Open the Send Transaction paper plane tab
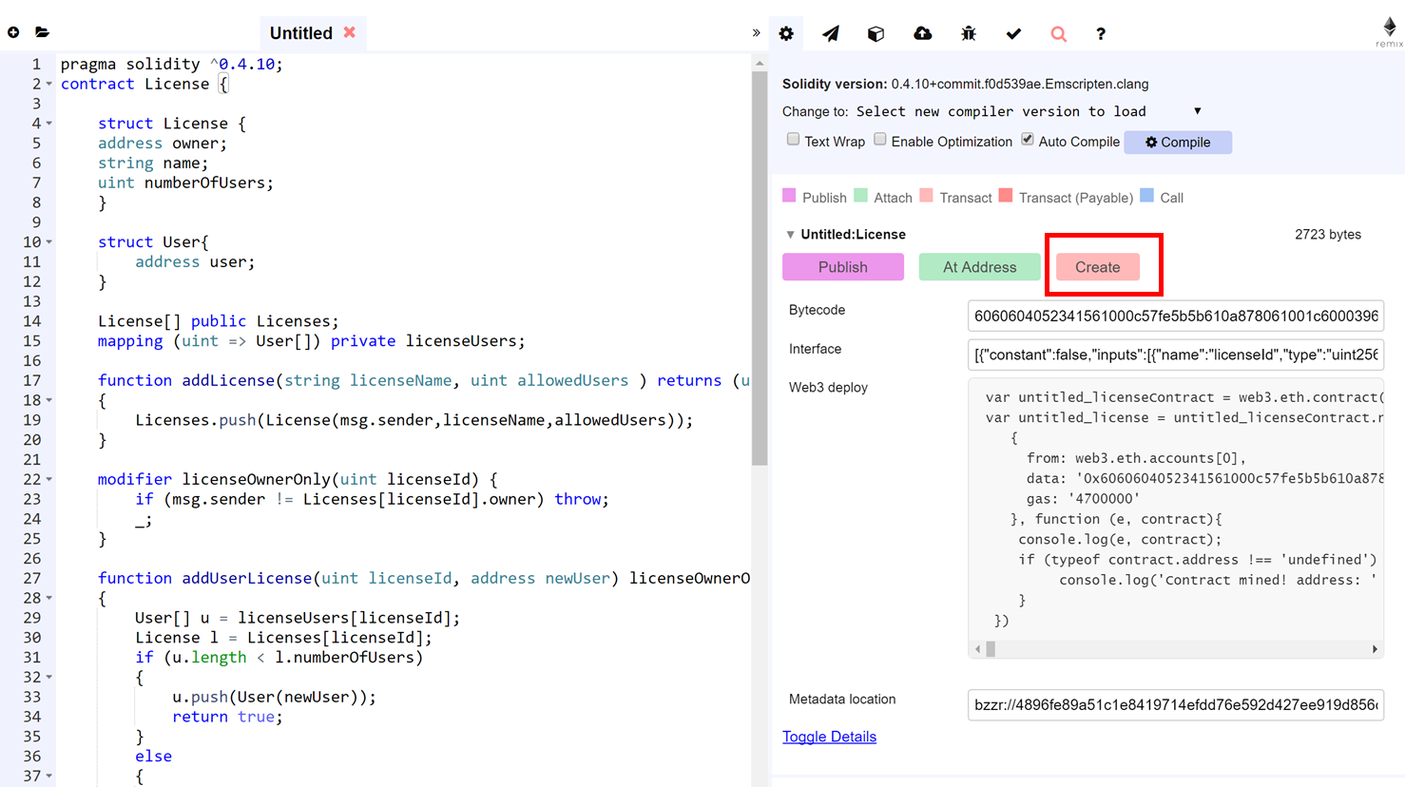Viewport: 1405px width, 787px height. click(x=831, y=33)
